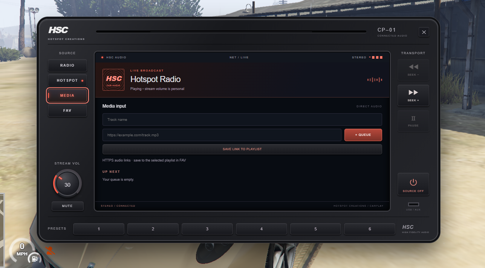
Task: Select preset 3
Action: pyautogui.click(x=207, y=229)
